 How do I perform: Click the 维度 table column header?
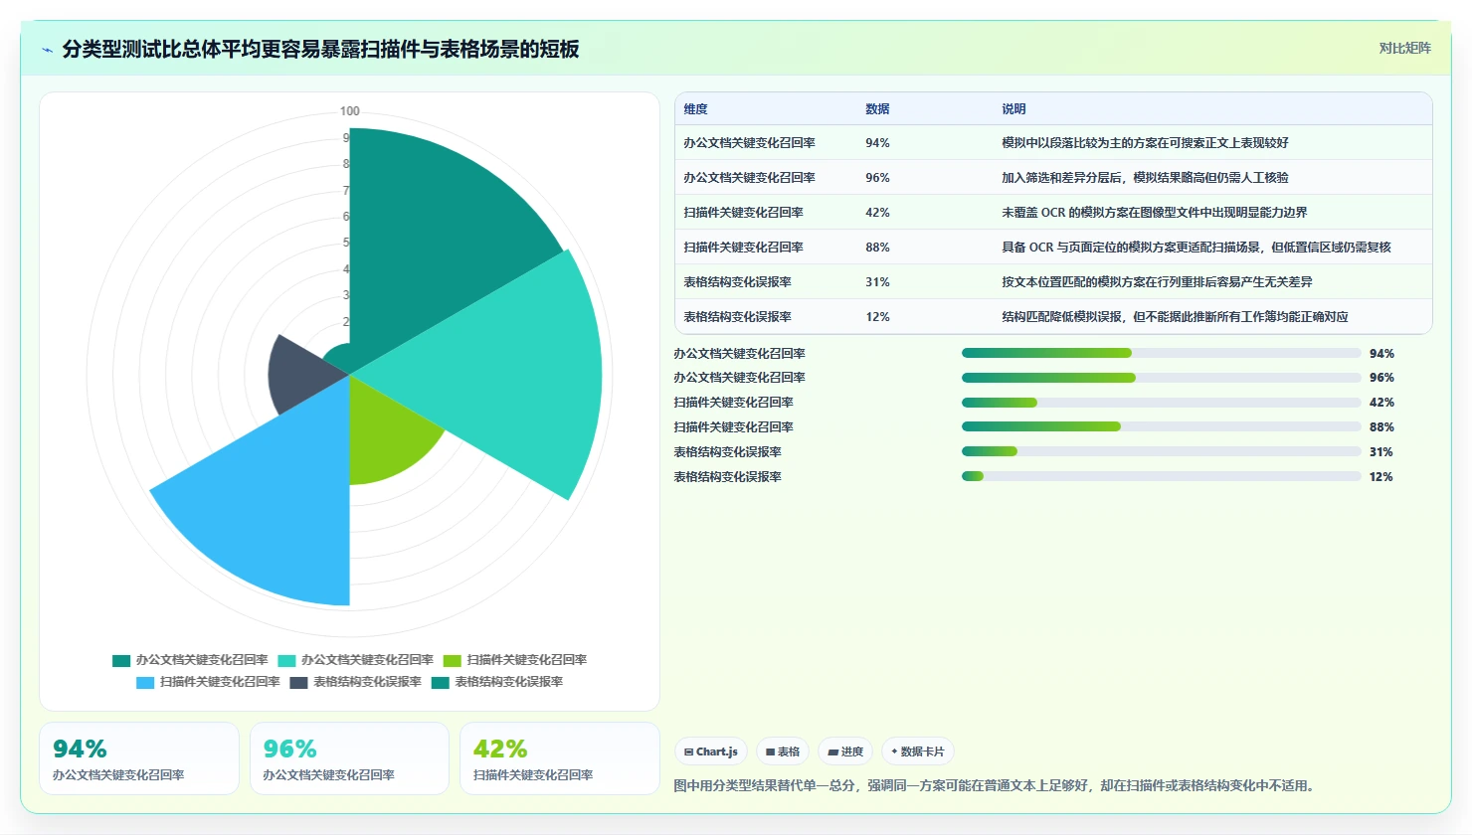(695, 109)
